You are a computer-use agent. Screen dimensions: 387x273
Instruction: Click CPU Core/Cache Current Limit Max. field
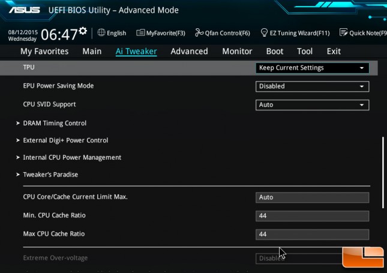point(313,197)
